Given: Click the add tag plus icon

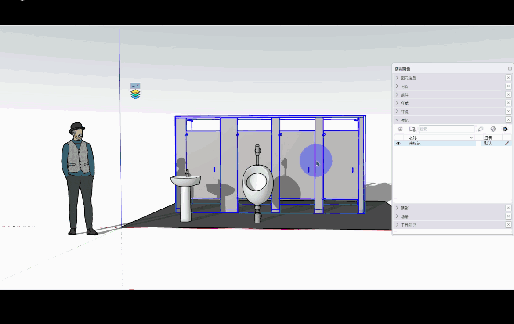Looking at the screenshot, I should 400,129.
